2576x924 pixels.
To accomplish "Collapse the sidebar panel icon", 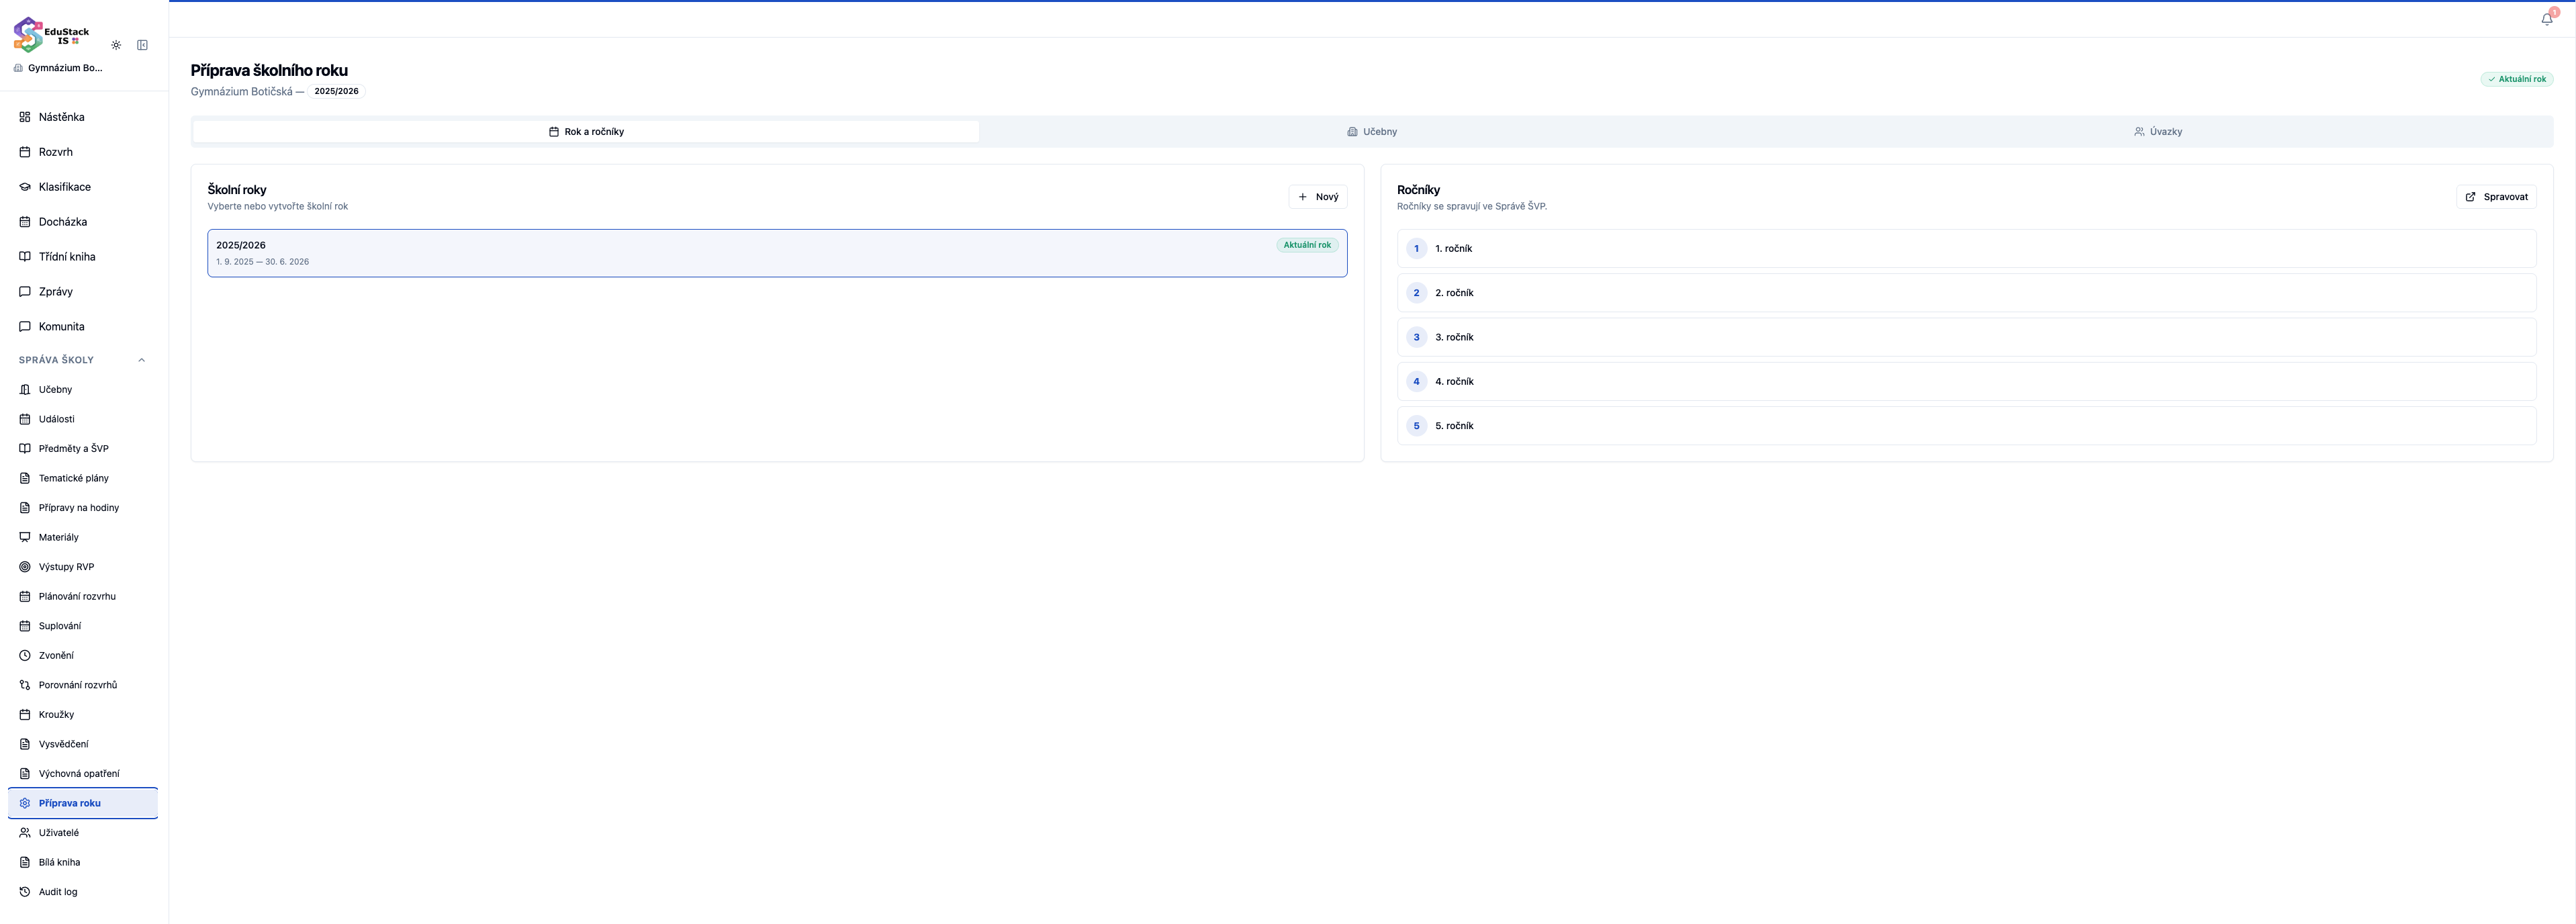I will [142, 45].
